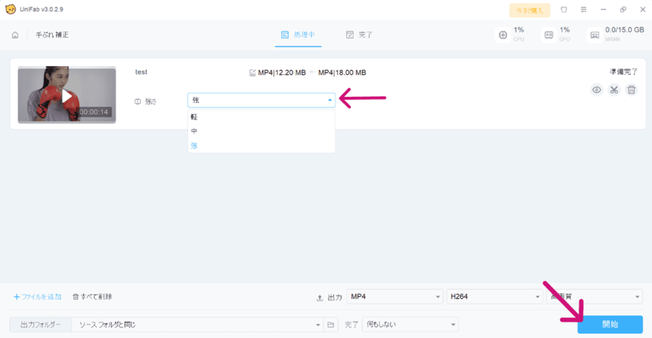The image size is (652, 338).
Task: Click the GPU usage icon
Action: click(548, 35)
